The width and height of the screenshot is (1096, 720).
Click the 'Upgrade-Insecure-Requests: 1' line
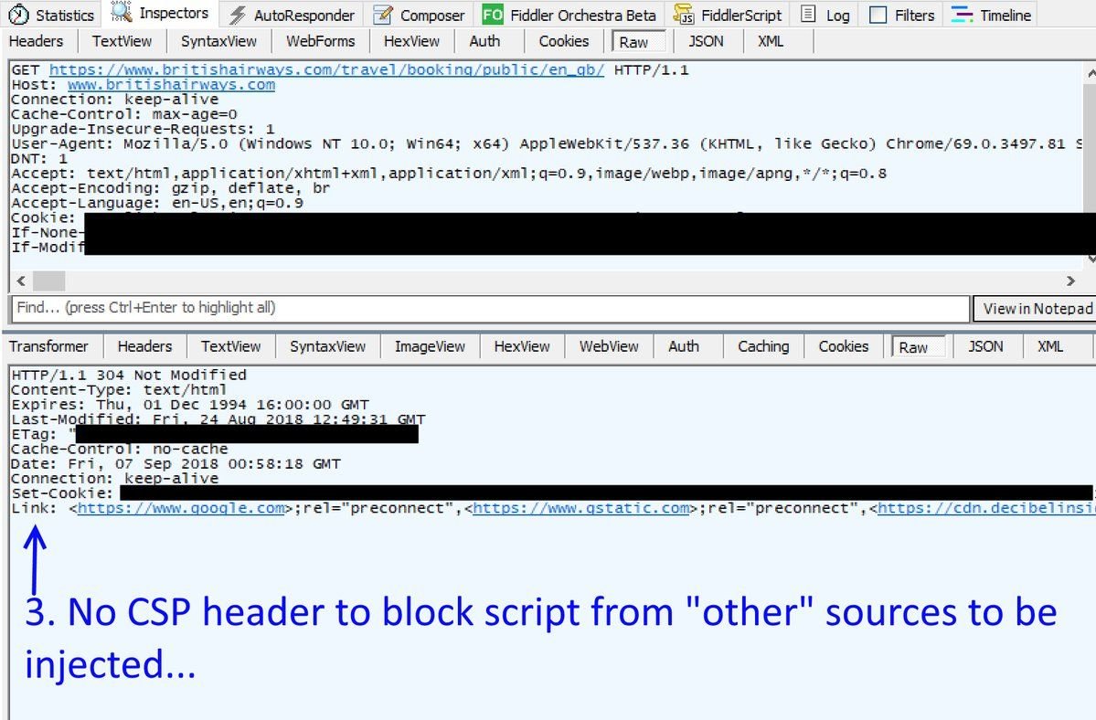click(144, 129)
